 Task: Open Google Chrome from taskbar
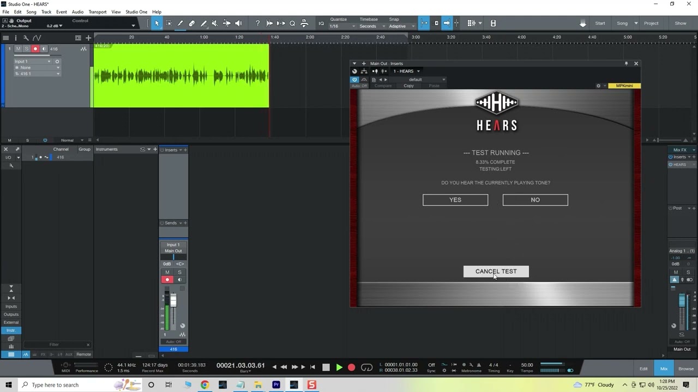pos(204,385)
